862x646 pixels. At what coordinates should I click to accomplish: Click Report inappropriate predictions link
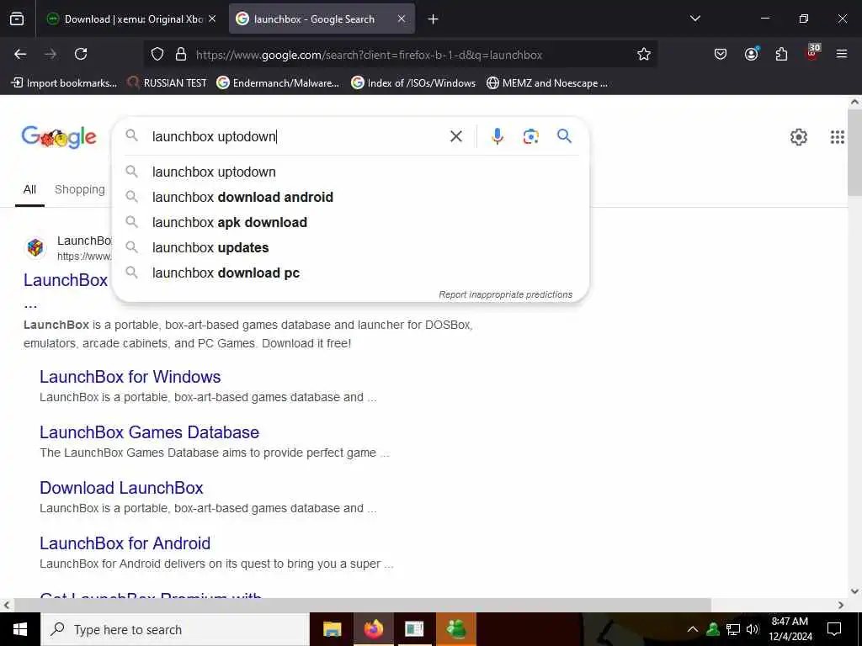tap(505, 294)
